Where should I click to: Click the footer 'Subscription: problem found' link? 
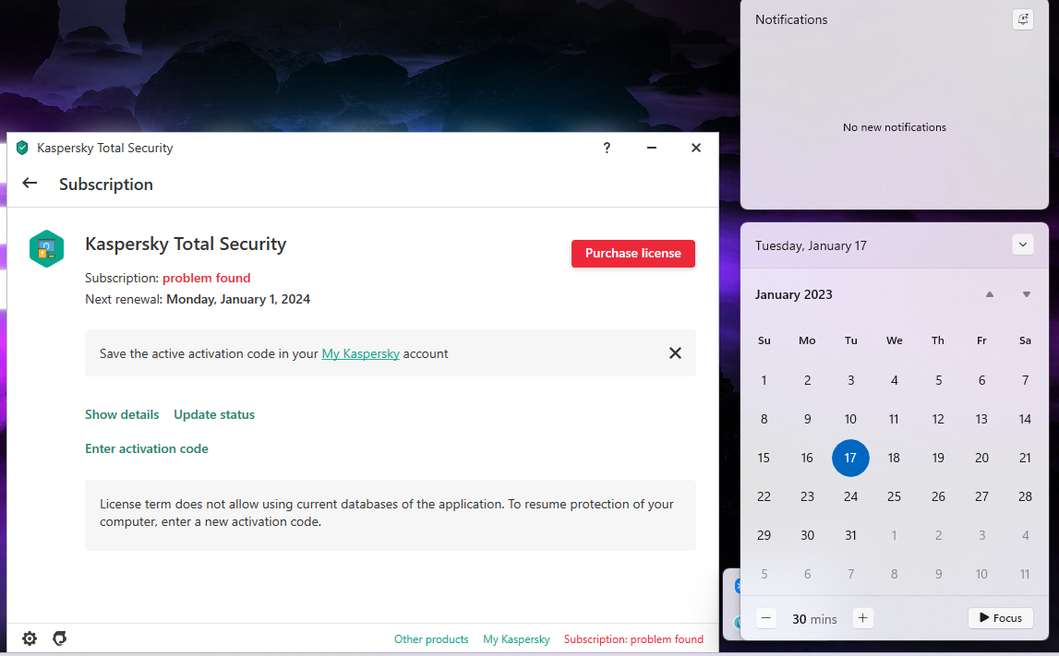[x=633, y=639]
